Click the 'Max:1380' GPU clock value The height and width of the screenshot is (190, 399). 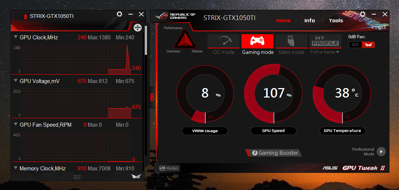pos(99,37)
